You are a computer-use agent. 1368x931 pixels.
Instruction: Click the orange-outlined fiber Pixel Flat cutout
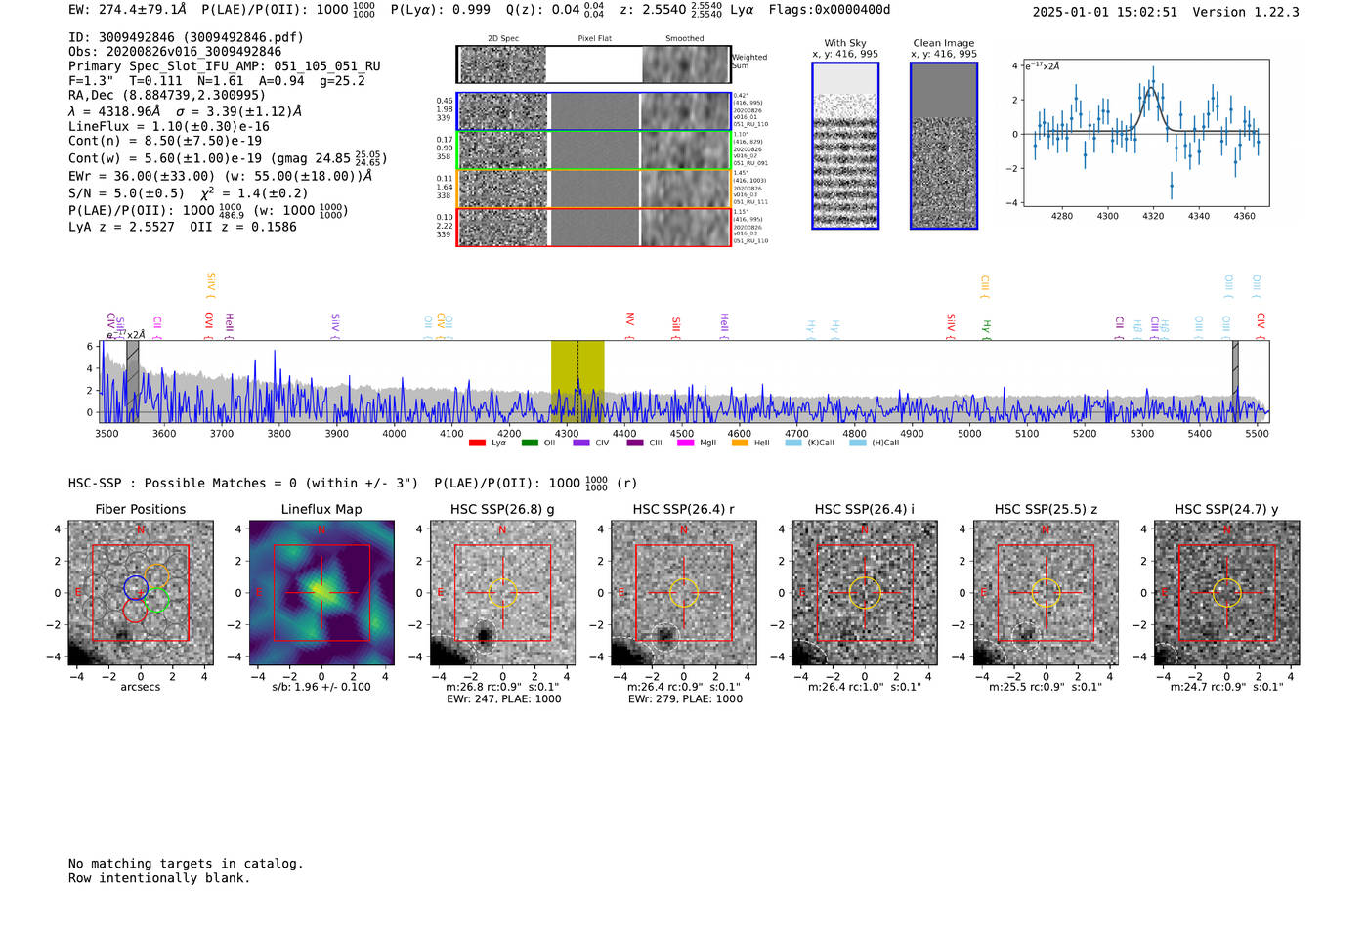tap(594, 189)
